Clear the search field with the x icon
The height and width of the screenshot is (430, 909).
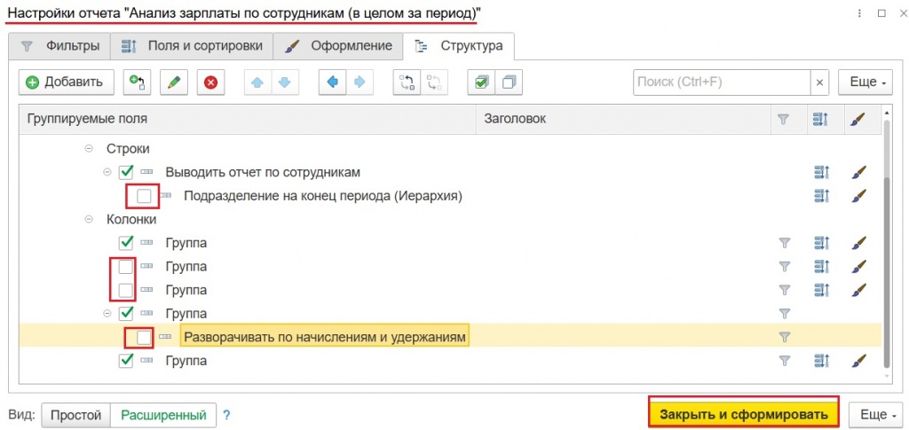point(819,82)
